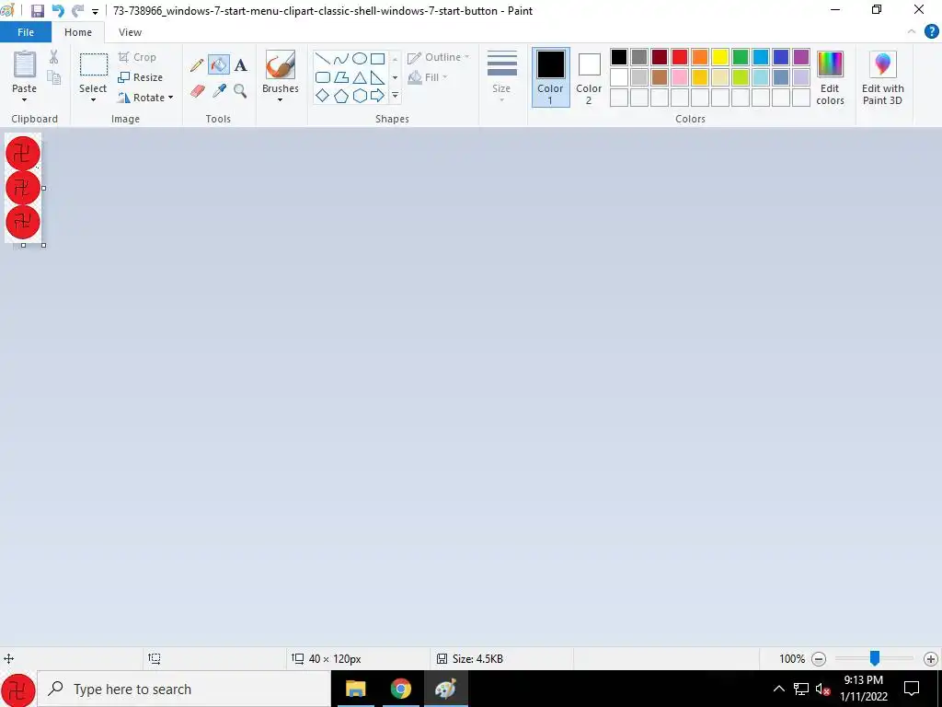Select the Pencil tool
Image resolution: width=942 pixels, height=707 pixels.
pyautogui.click(x=197, y=65)
